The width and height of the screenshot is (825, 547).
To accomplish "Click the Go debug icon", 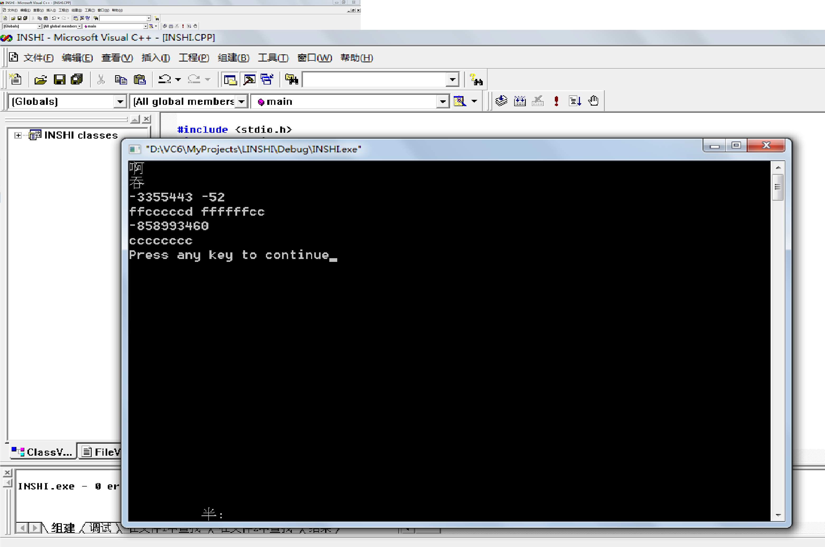I will (575, 101).
